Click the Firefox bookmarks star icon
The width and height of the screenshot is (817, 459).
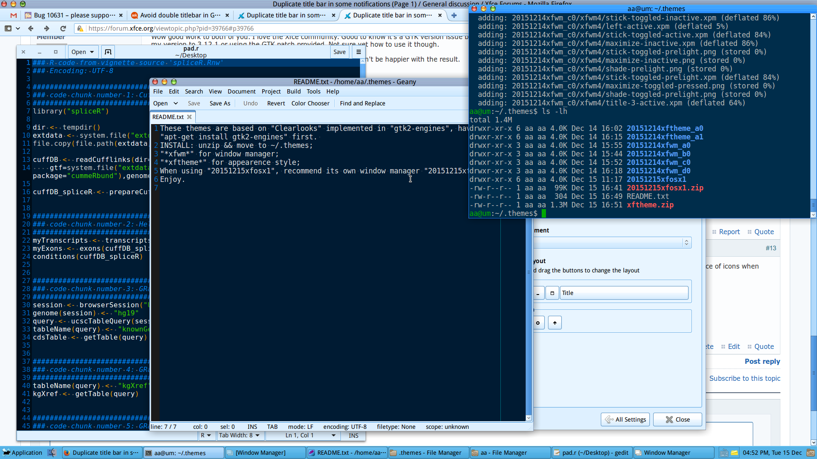coord(8,28)
